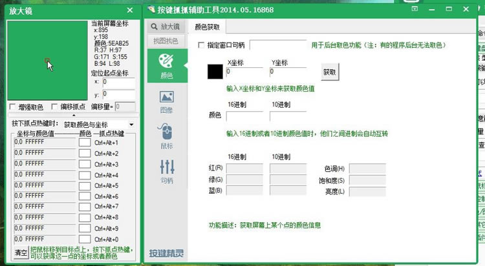
Task: Expand the 获取颜色与坐标 hotkey dropdown
Action: [x=131, y=124]
